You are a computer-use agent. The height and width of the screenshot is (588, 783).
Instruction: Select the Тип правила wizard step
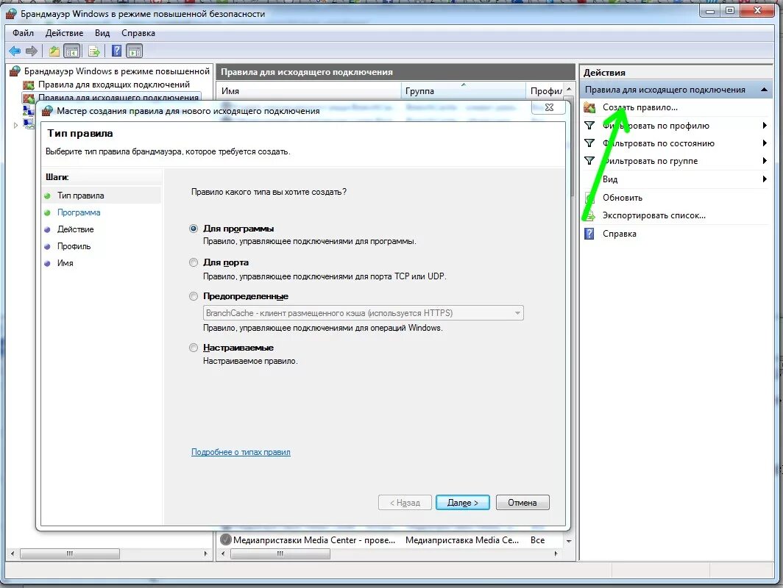point(80,196)
